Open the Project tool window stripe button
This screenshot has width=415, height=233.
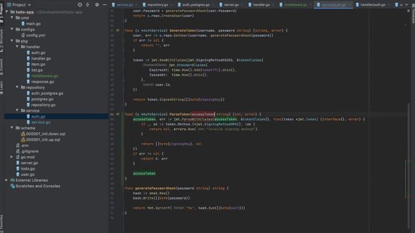point(2,12)
